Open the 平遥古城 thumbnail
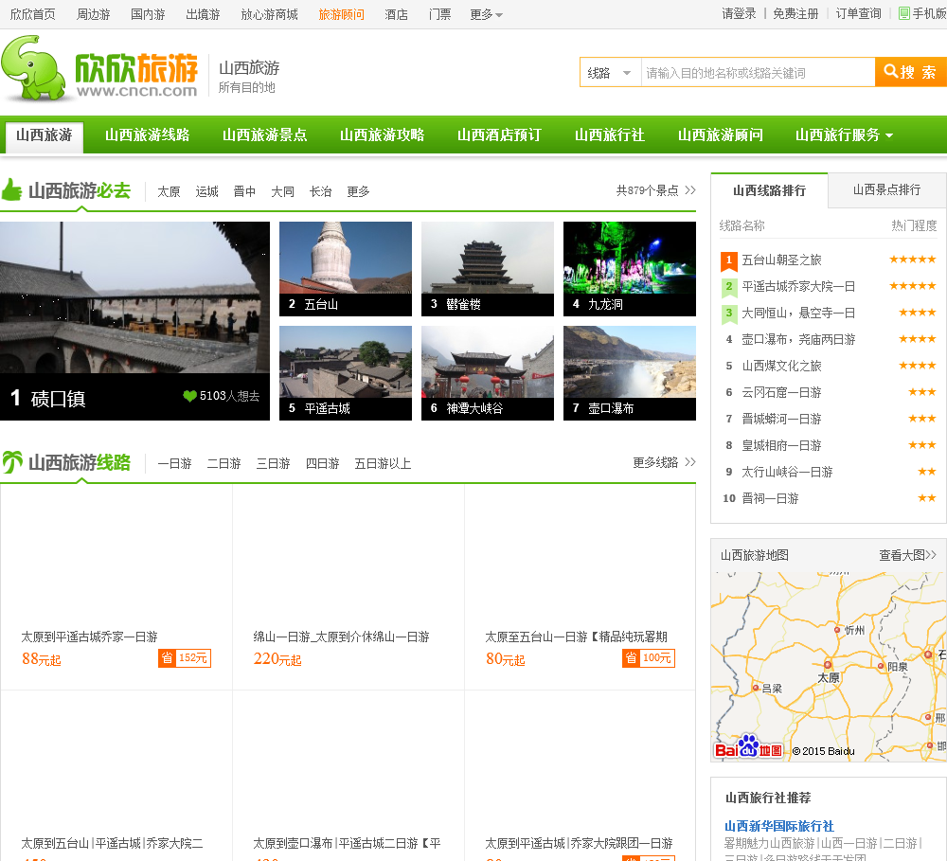This screenshot has width=947, height=861. pyautogui.click(x=346, y=373)
